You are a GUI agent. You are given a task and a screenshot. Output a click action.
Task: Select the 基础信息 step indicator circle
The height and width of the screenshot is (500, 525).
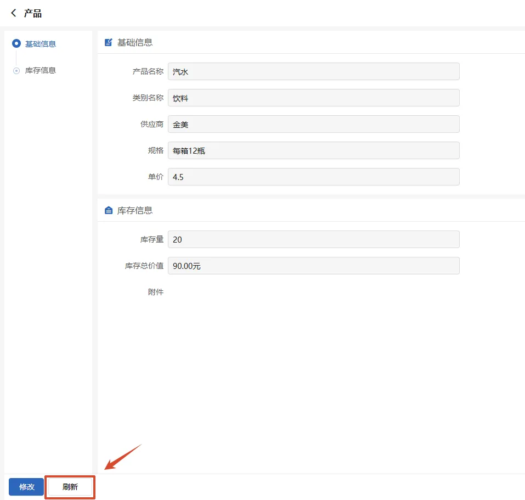click(16, 43)
